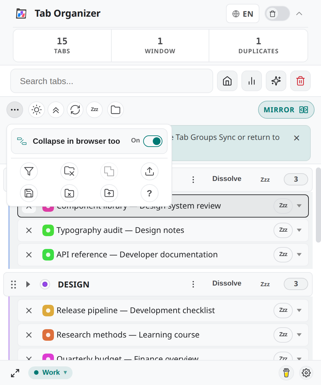Image resolution: width=321 pixels, height=385 pixels.
Task: Select the DESIGN group title
Action: (x=74, y=285)
